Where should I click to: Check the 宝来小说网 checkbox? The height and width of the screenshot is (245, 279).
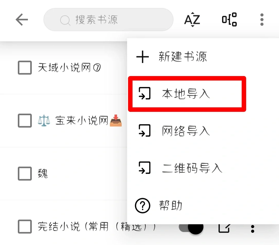coord(25,120)
